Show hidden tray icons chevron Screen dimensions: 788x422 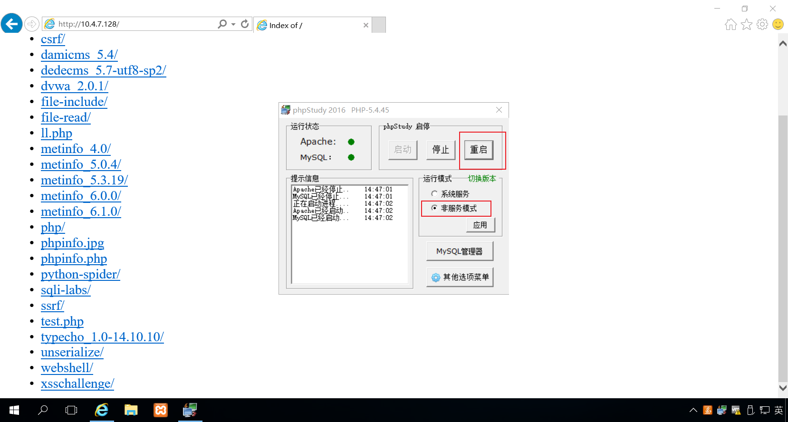point(693,410)
